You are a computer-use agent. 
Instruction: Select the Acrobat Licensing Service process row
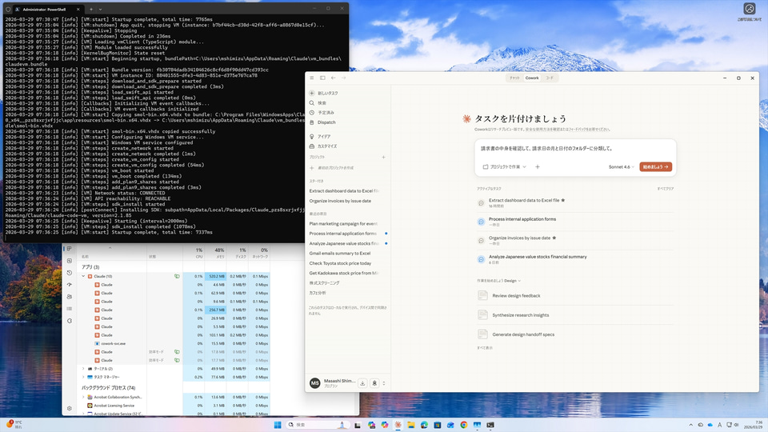[175, 406]
